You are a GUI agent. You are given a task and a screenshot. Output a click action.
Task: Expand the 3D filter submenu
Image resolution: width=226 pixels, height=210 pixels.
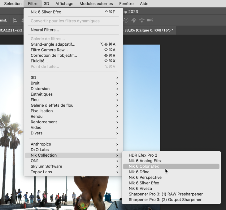pyautogui.click(x=73, y=78)
